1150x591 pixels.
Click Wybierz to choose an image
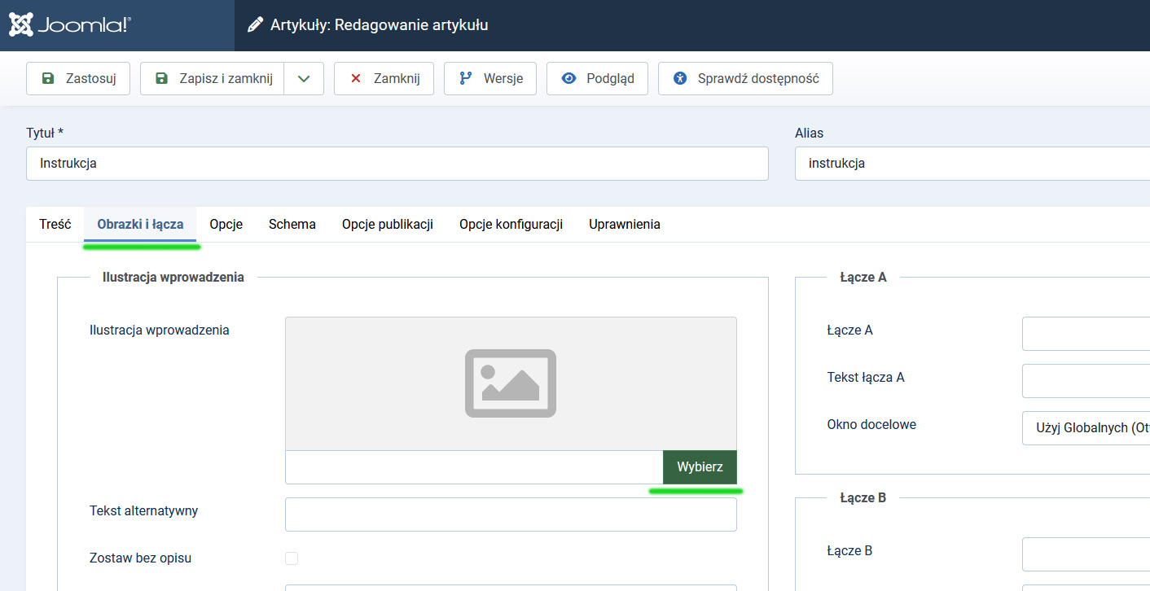(x=700, y=467)
